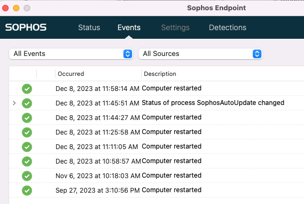Open the Settings tab
Screen dimensions: 304x204
[175, 27]
